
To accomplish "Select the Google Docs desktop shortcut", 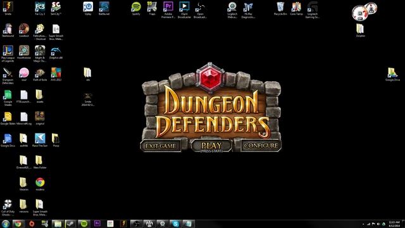I will pos(8,140).
